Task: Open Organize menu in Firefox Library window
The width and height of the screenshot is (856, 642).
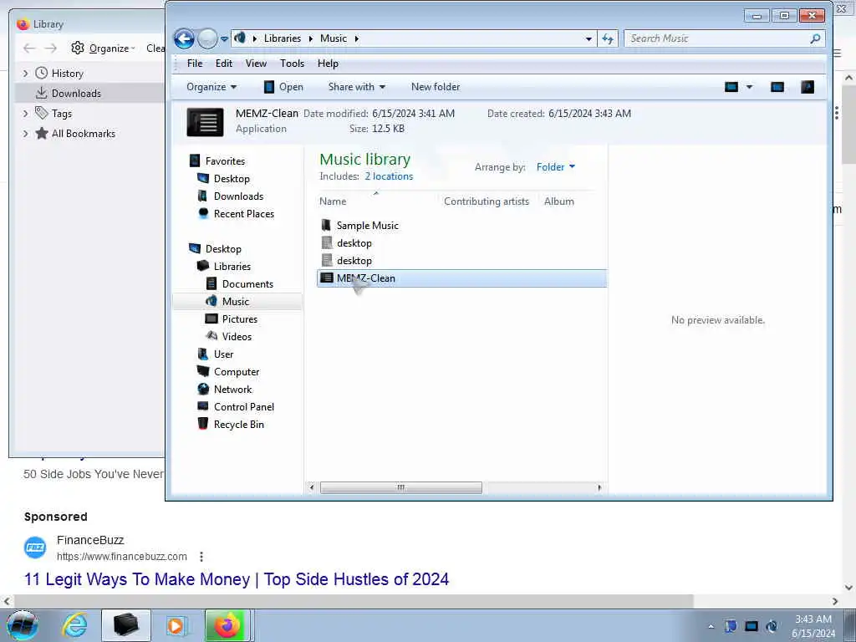Action: click(103, 48)
